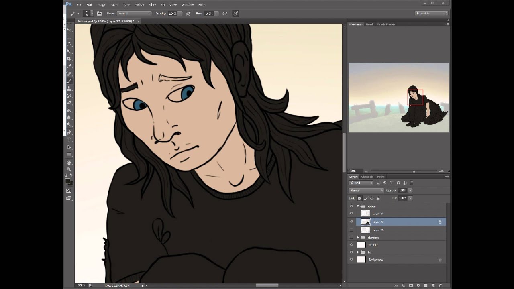Screen dimensions: 514x289
Task: Show Layer 26
Action: point(351,230)
